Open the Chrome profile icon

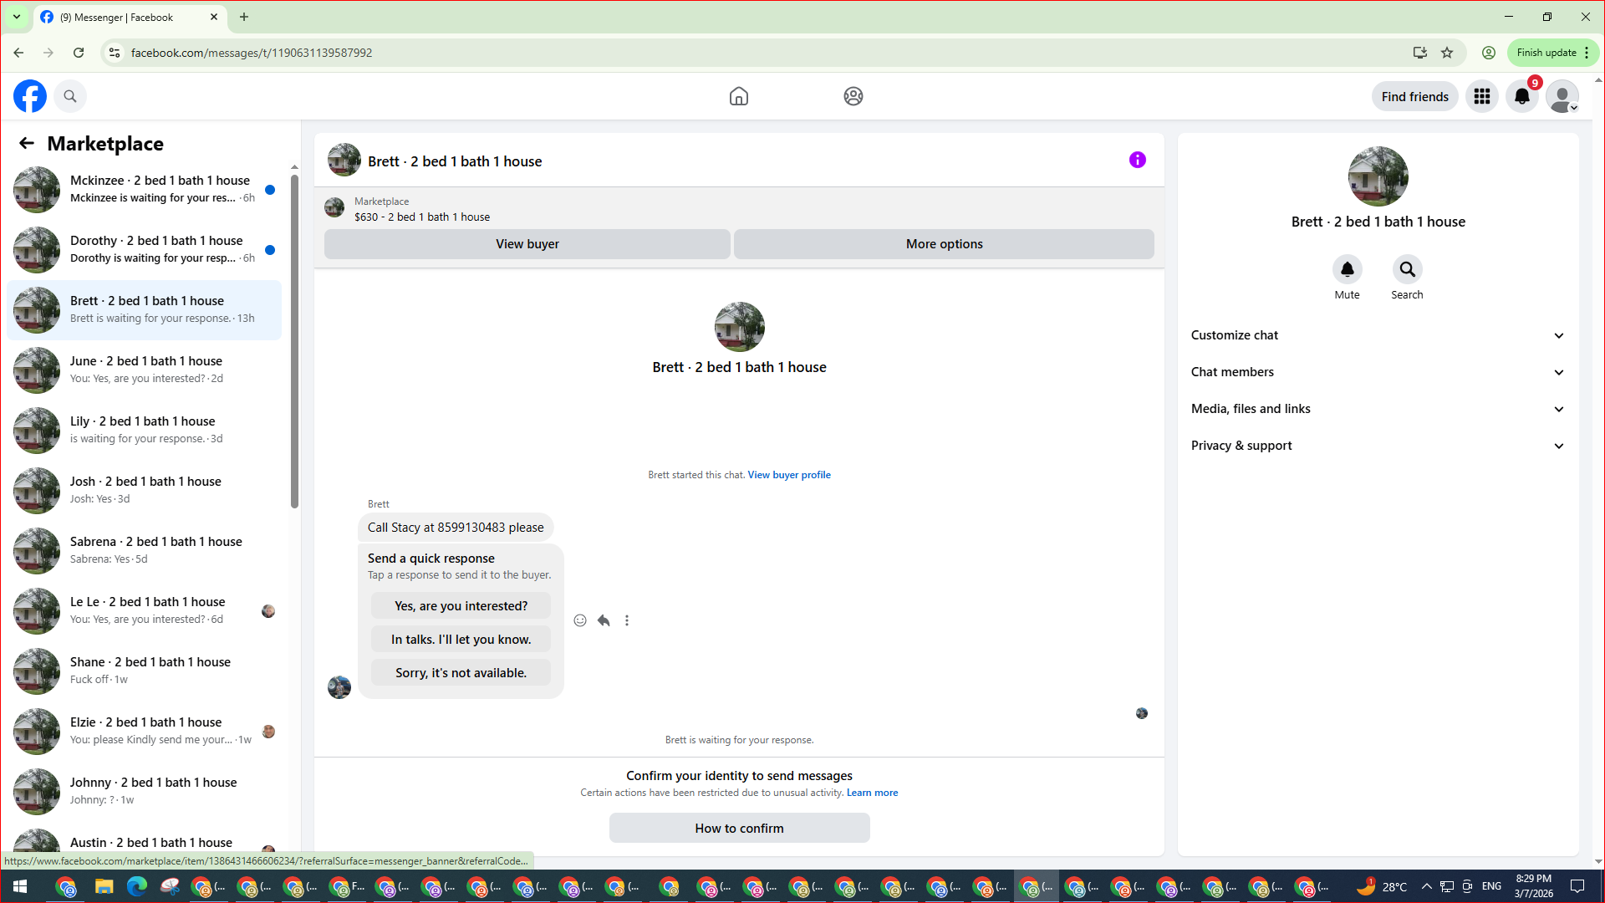click(x=1489, y=53)
